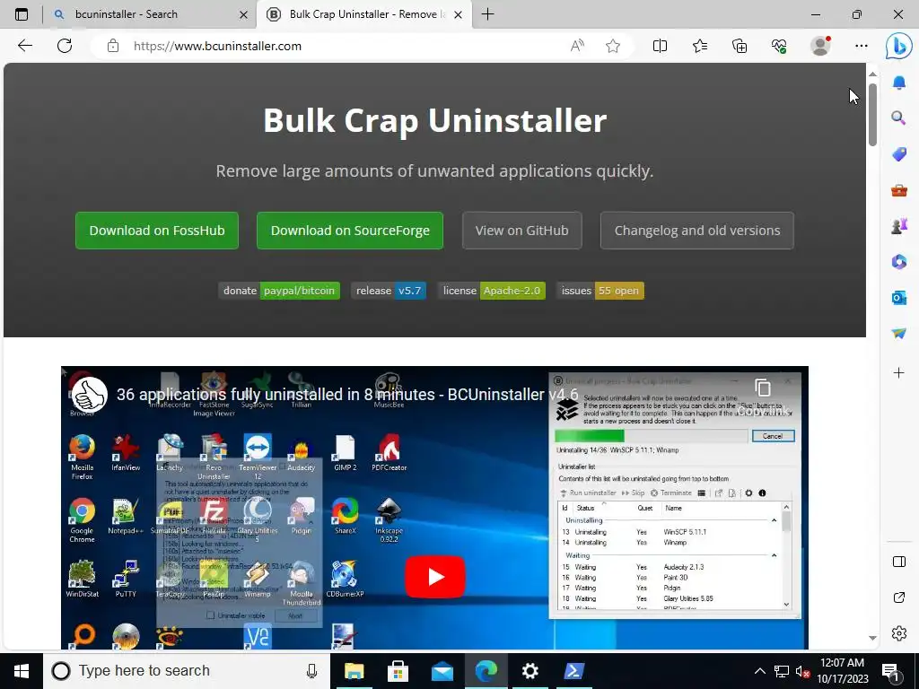Open the sidebar notifications bell

tap(899, 83)
